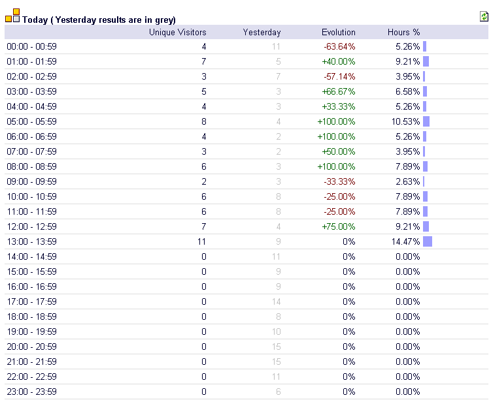
Task: Click the 14.47% hours percentage value
Action: 405,241
